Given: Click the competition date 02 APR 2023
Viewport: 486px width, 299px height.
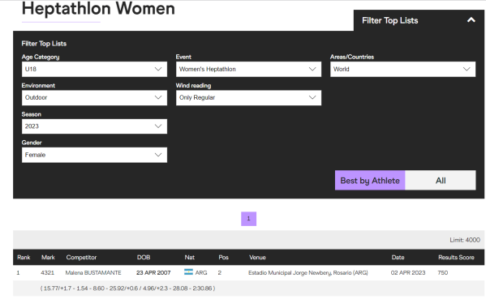Looking at the screenshot, I should point(408,273).
